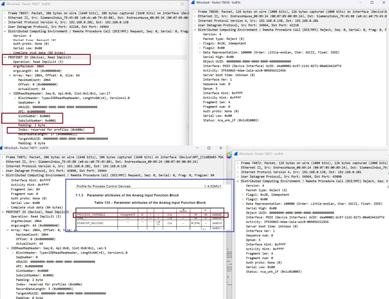This screenshot has width=389, height=299.
Task: Expand Data Representation in Packet 78658
Action: coord(200,52)
